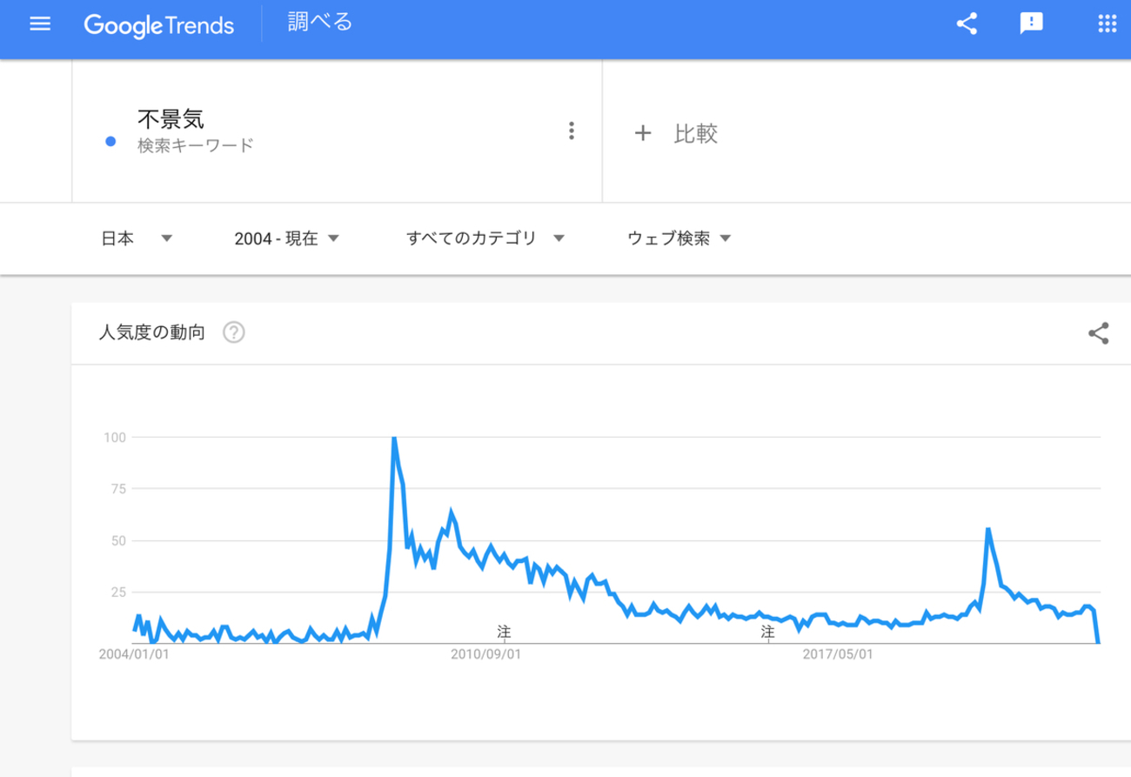Select the 調べる tab in header

click(320, 23)
